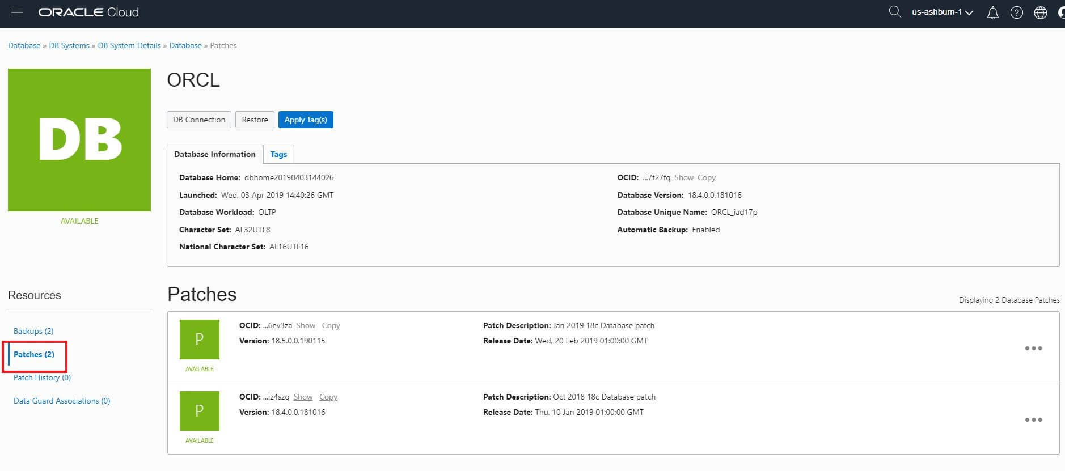Go to DB Systems breadcrumb
Viewport: 1065px width, 471px height.
click(x=69, y=45)
